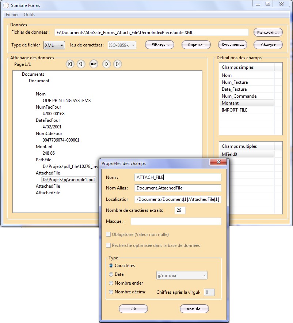Click the StarSafe Forms title bar icon
Viewport: 293px width, 323px height.
tap(5, 5)
